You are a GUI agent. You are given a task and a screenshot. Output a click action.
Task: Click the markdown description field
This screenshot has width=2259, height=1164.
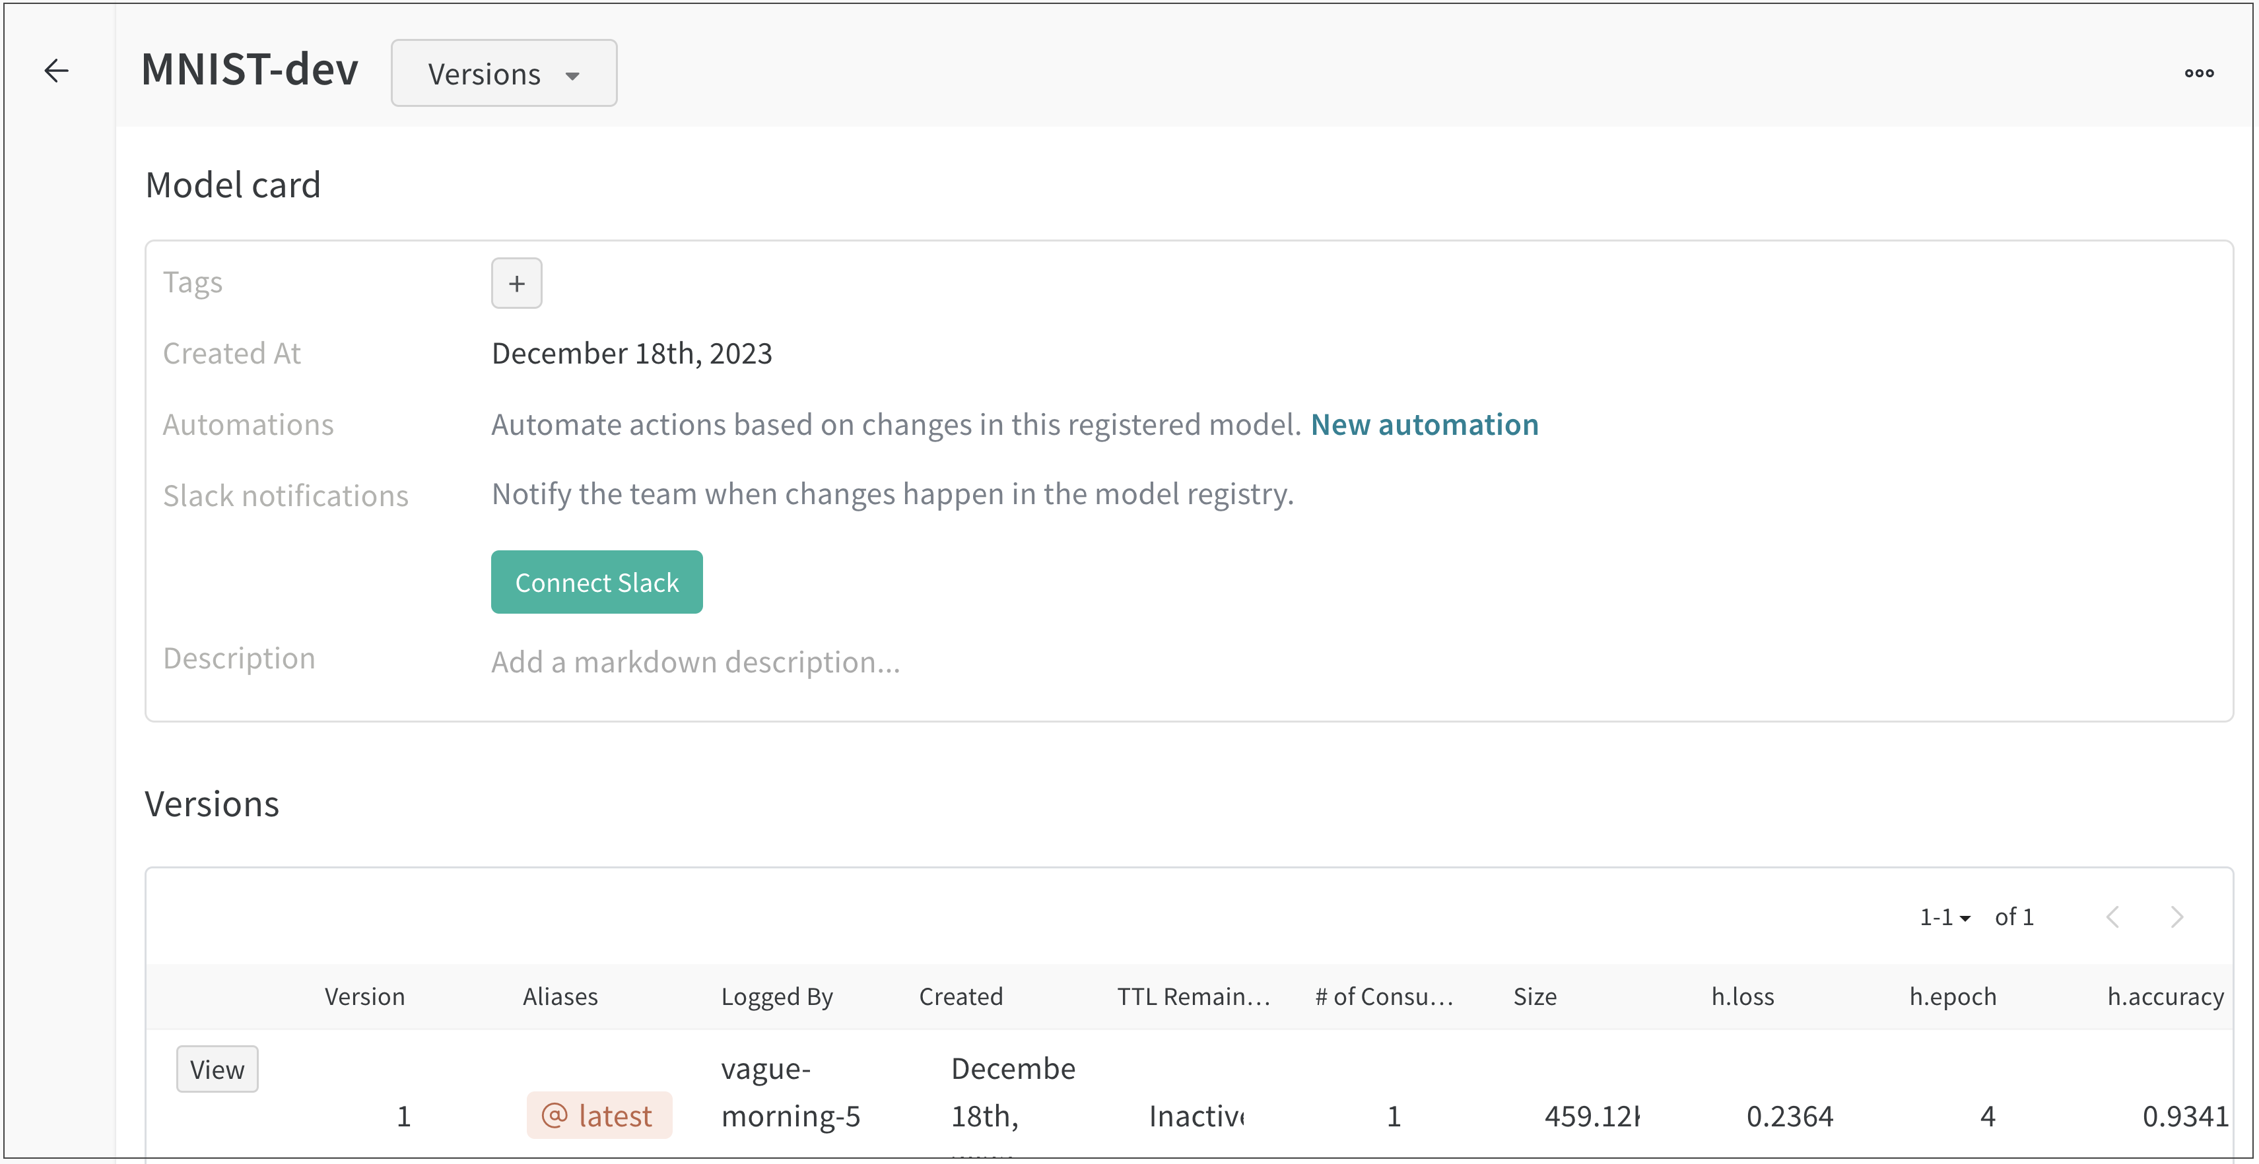[695, 662]
